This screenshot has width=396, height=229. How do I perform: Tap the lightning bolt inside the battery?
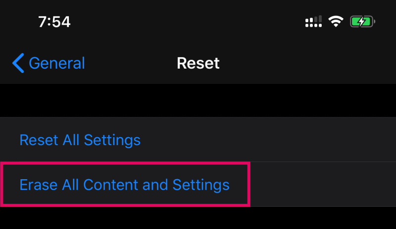361,22
